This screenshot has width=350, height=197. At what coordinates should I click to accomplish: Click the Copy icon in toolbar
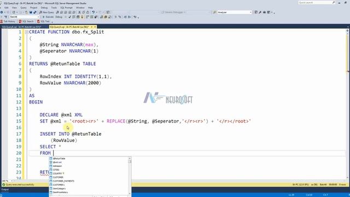pos(84,12)
